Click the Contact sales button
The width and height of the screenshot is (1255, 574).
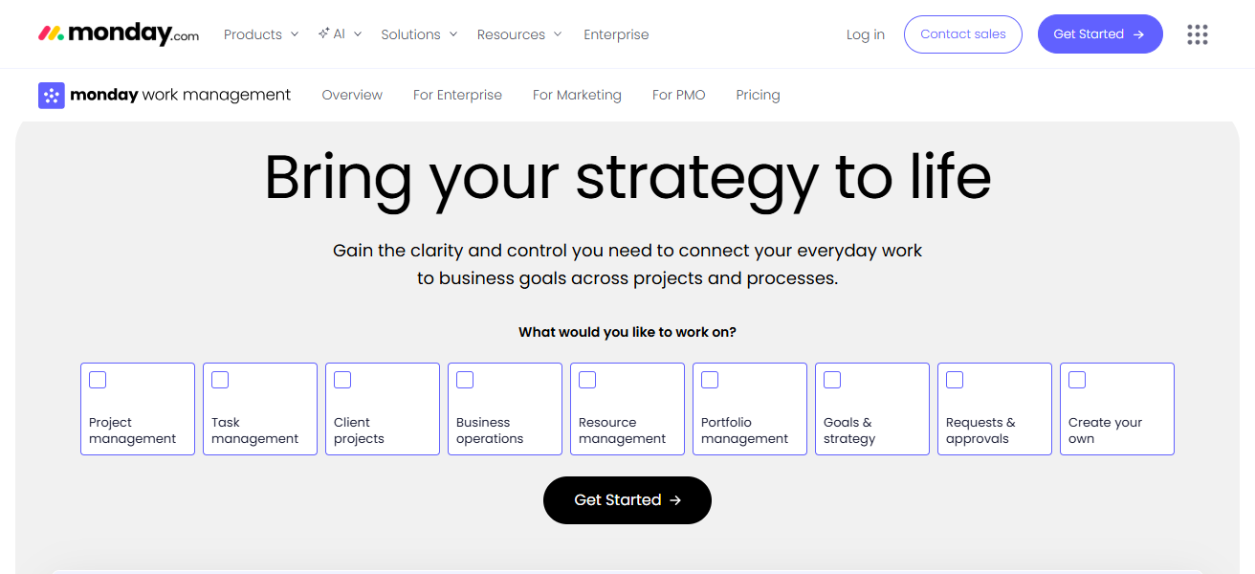[962, 34]
